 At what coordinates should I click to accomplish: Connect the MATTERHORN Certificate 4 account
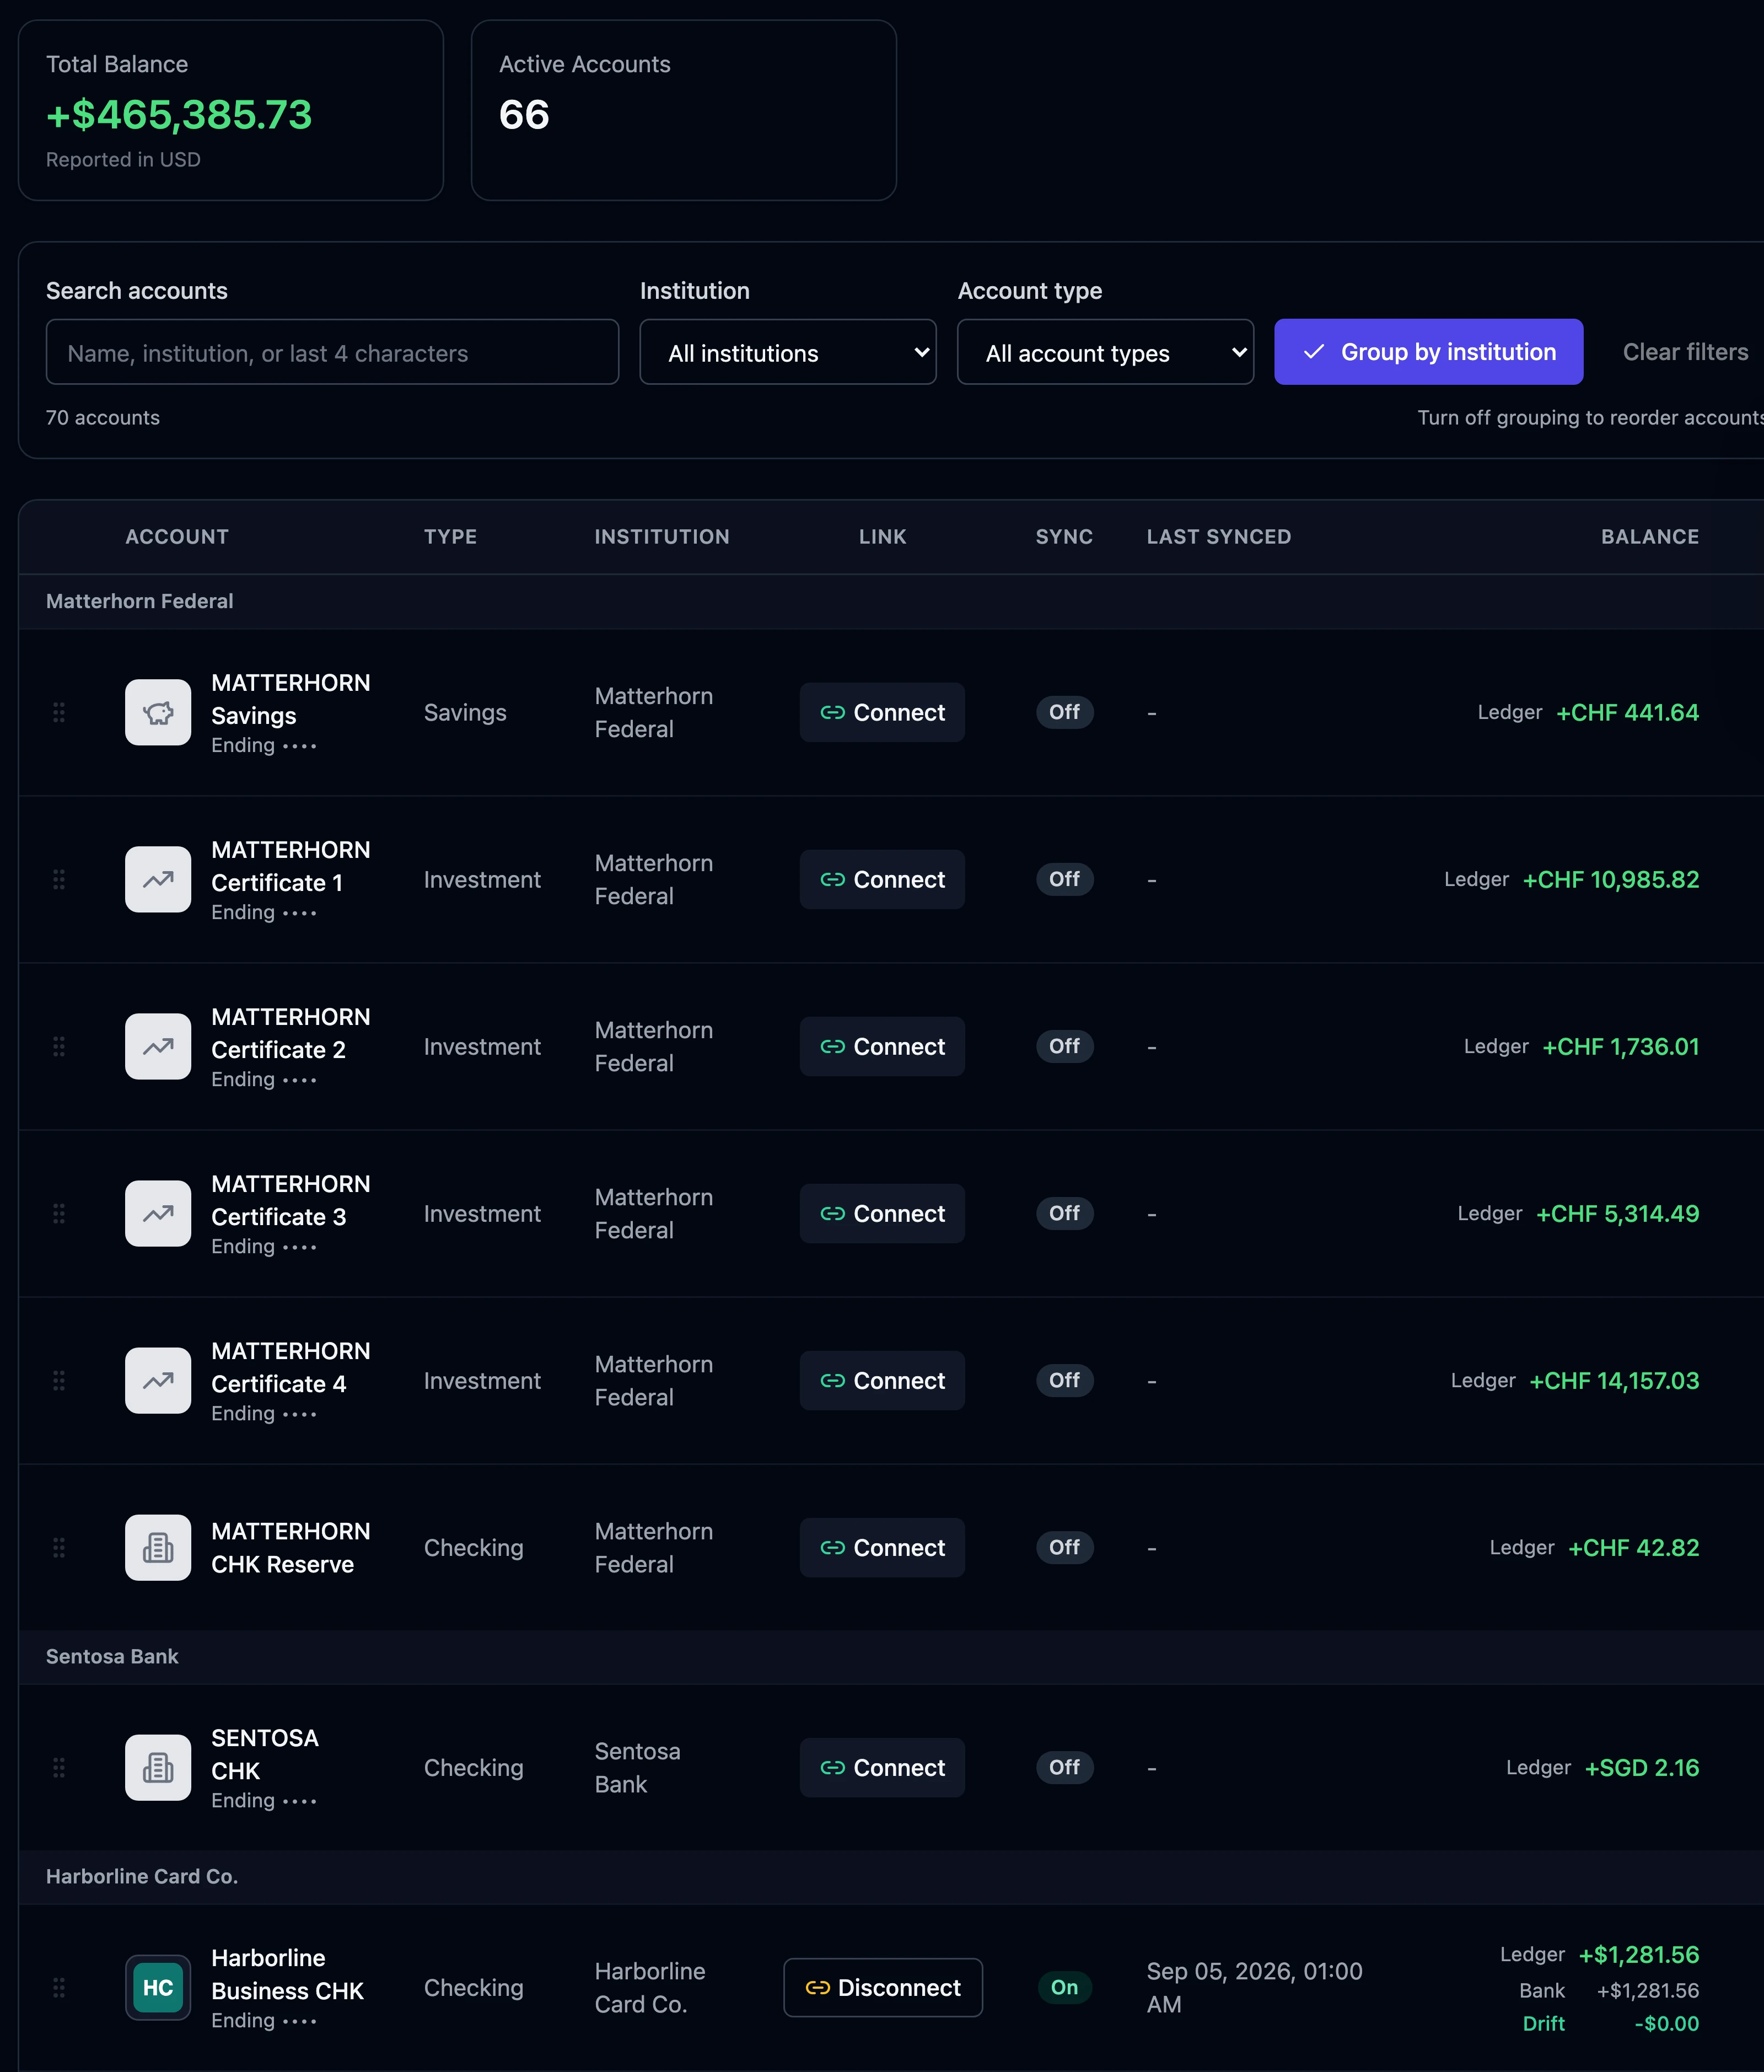click(x=882, y=1380)
